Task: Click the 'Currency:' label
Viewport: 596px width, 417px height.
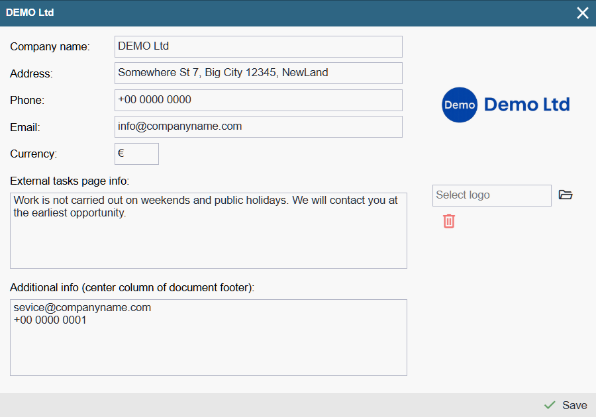Action: (34, 154)
